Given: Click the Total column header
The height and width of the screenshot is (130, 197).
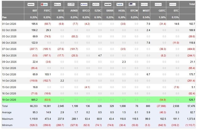Looking at the screenshot, I should pos(192,4).
